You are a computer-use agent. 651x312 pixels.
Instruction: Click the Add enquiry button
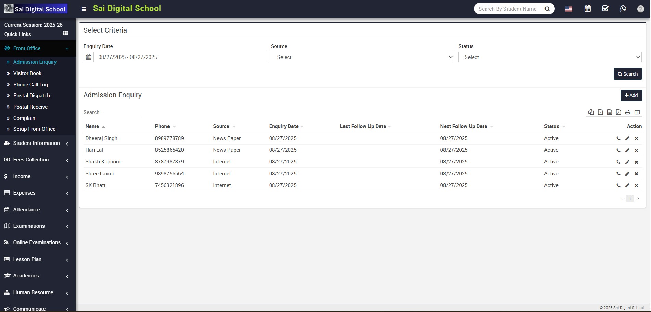tap(631, 96)
